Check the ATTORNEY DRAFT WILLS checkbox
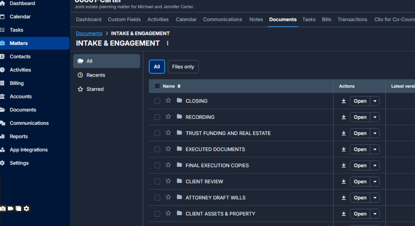The height and width of the screenshot is (226, 415). [x=157, y=198]
